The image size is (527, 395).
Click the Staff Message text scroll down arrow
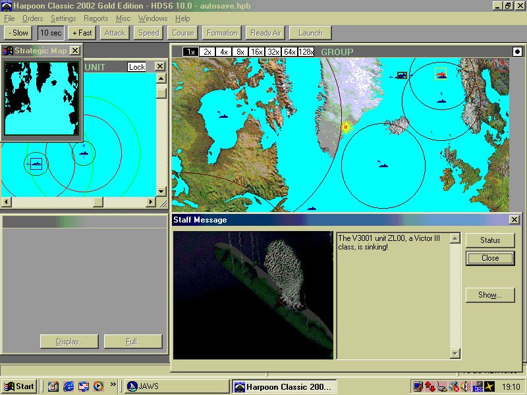pyautogui.click(x=455, y=354)
